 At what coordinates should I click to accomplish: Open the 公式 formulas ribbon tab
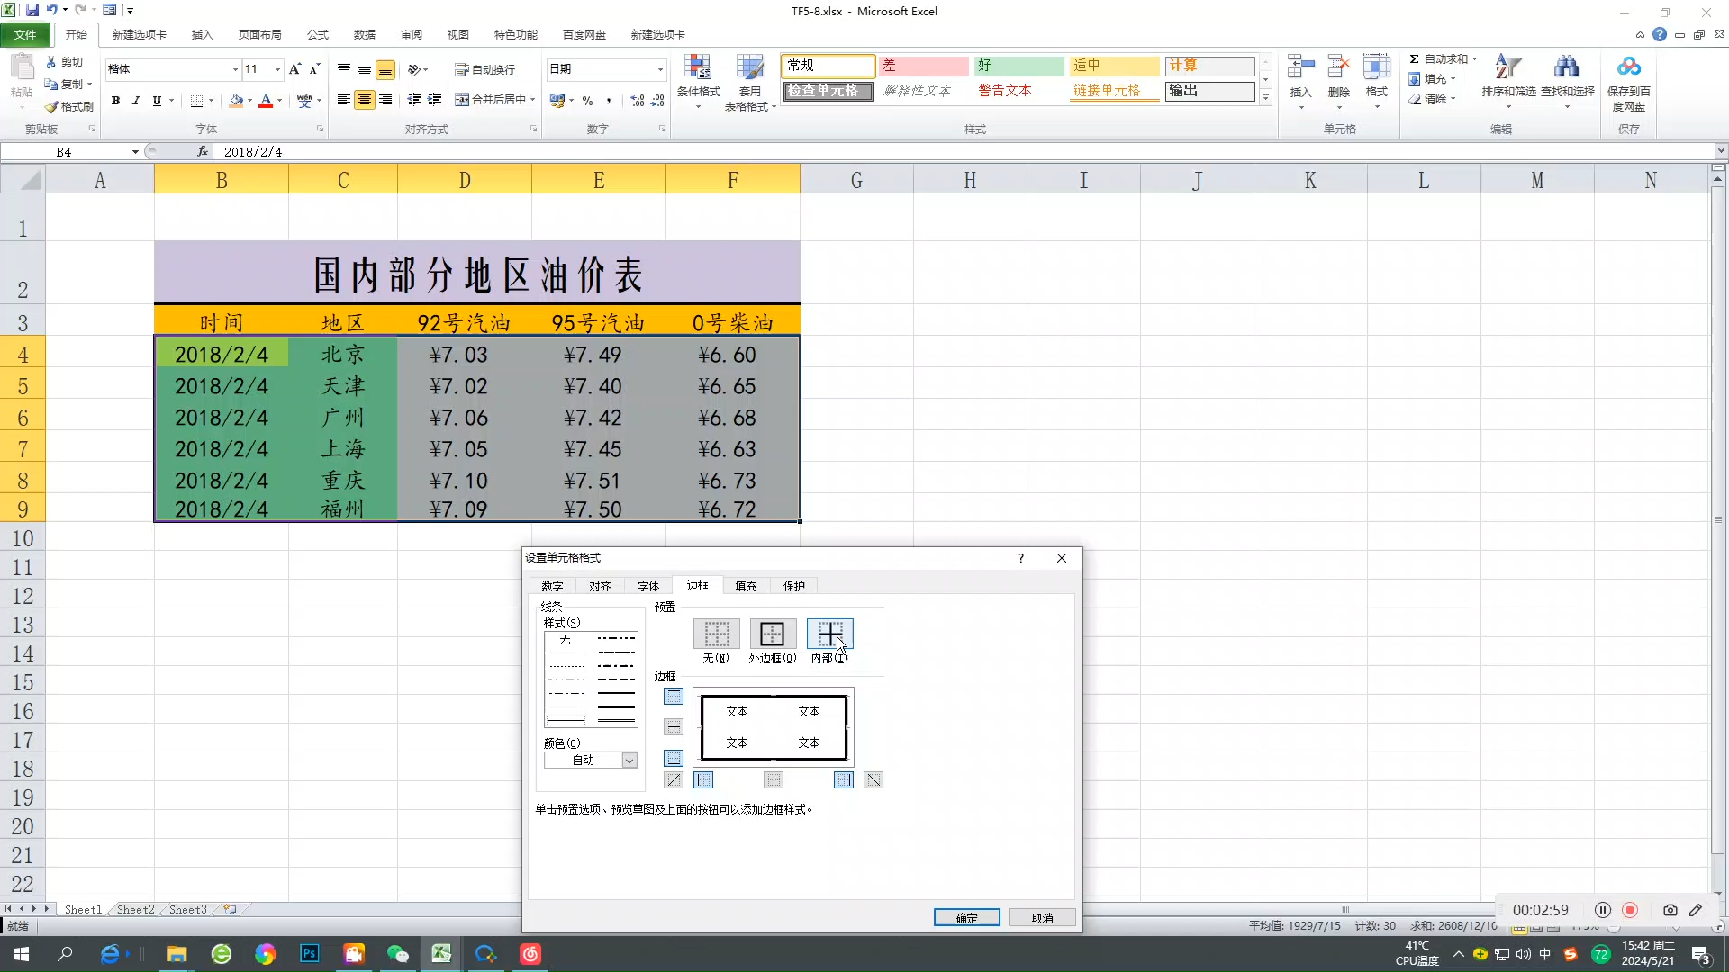tap(317, 35)
